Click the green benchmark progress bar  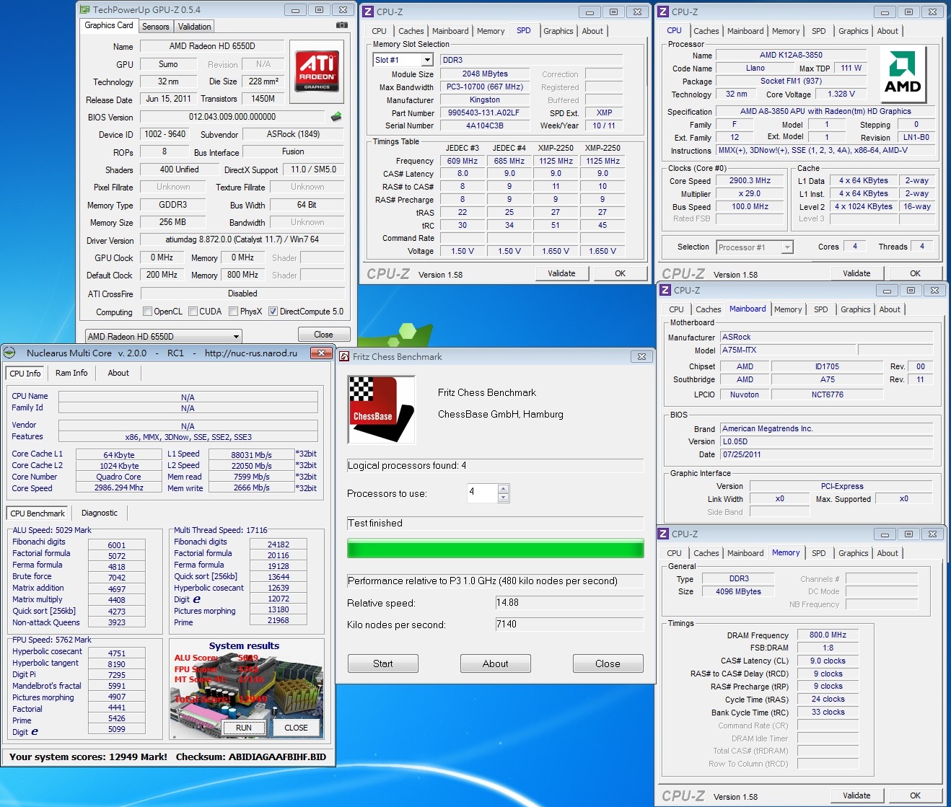coord(495,549)
